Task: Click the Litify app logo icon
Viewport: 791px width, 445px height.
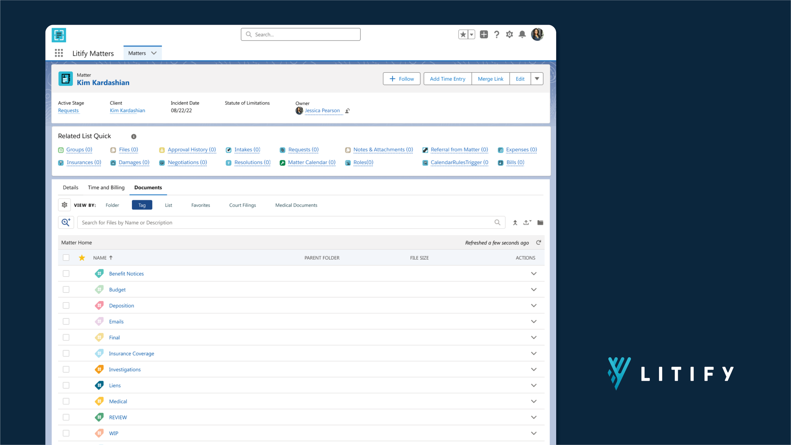Action: pos(59,35)
